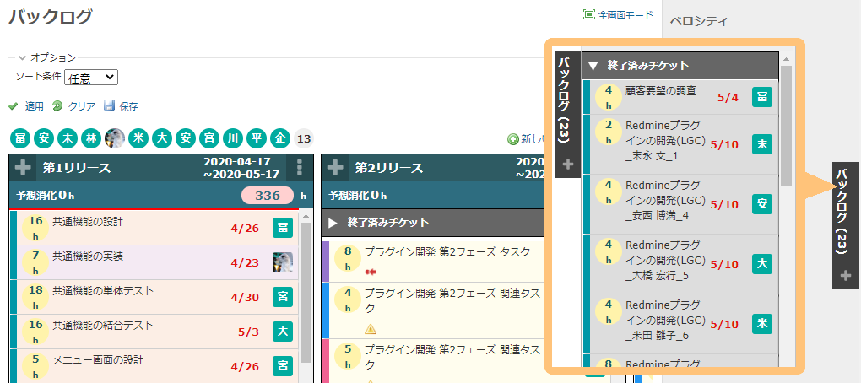Click the クリア reset link

74,106
